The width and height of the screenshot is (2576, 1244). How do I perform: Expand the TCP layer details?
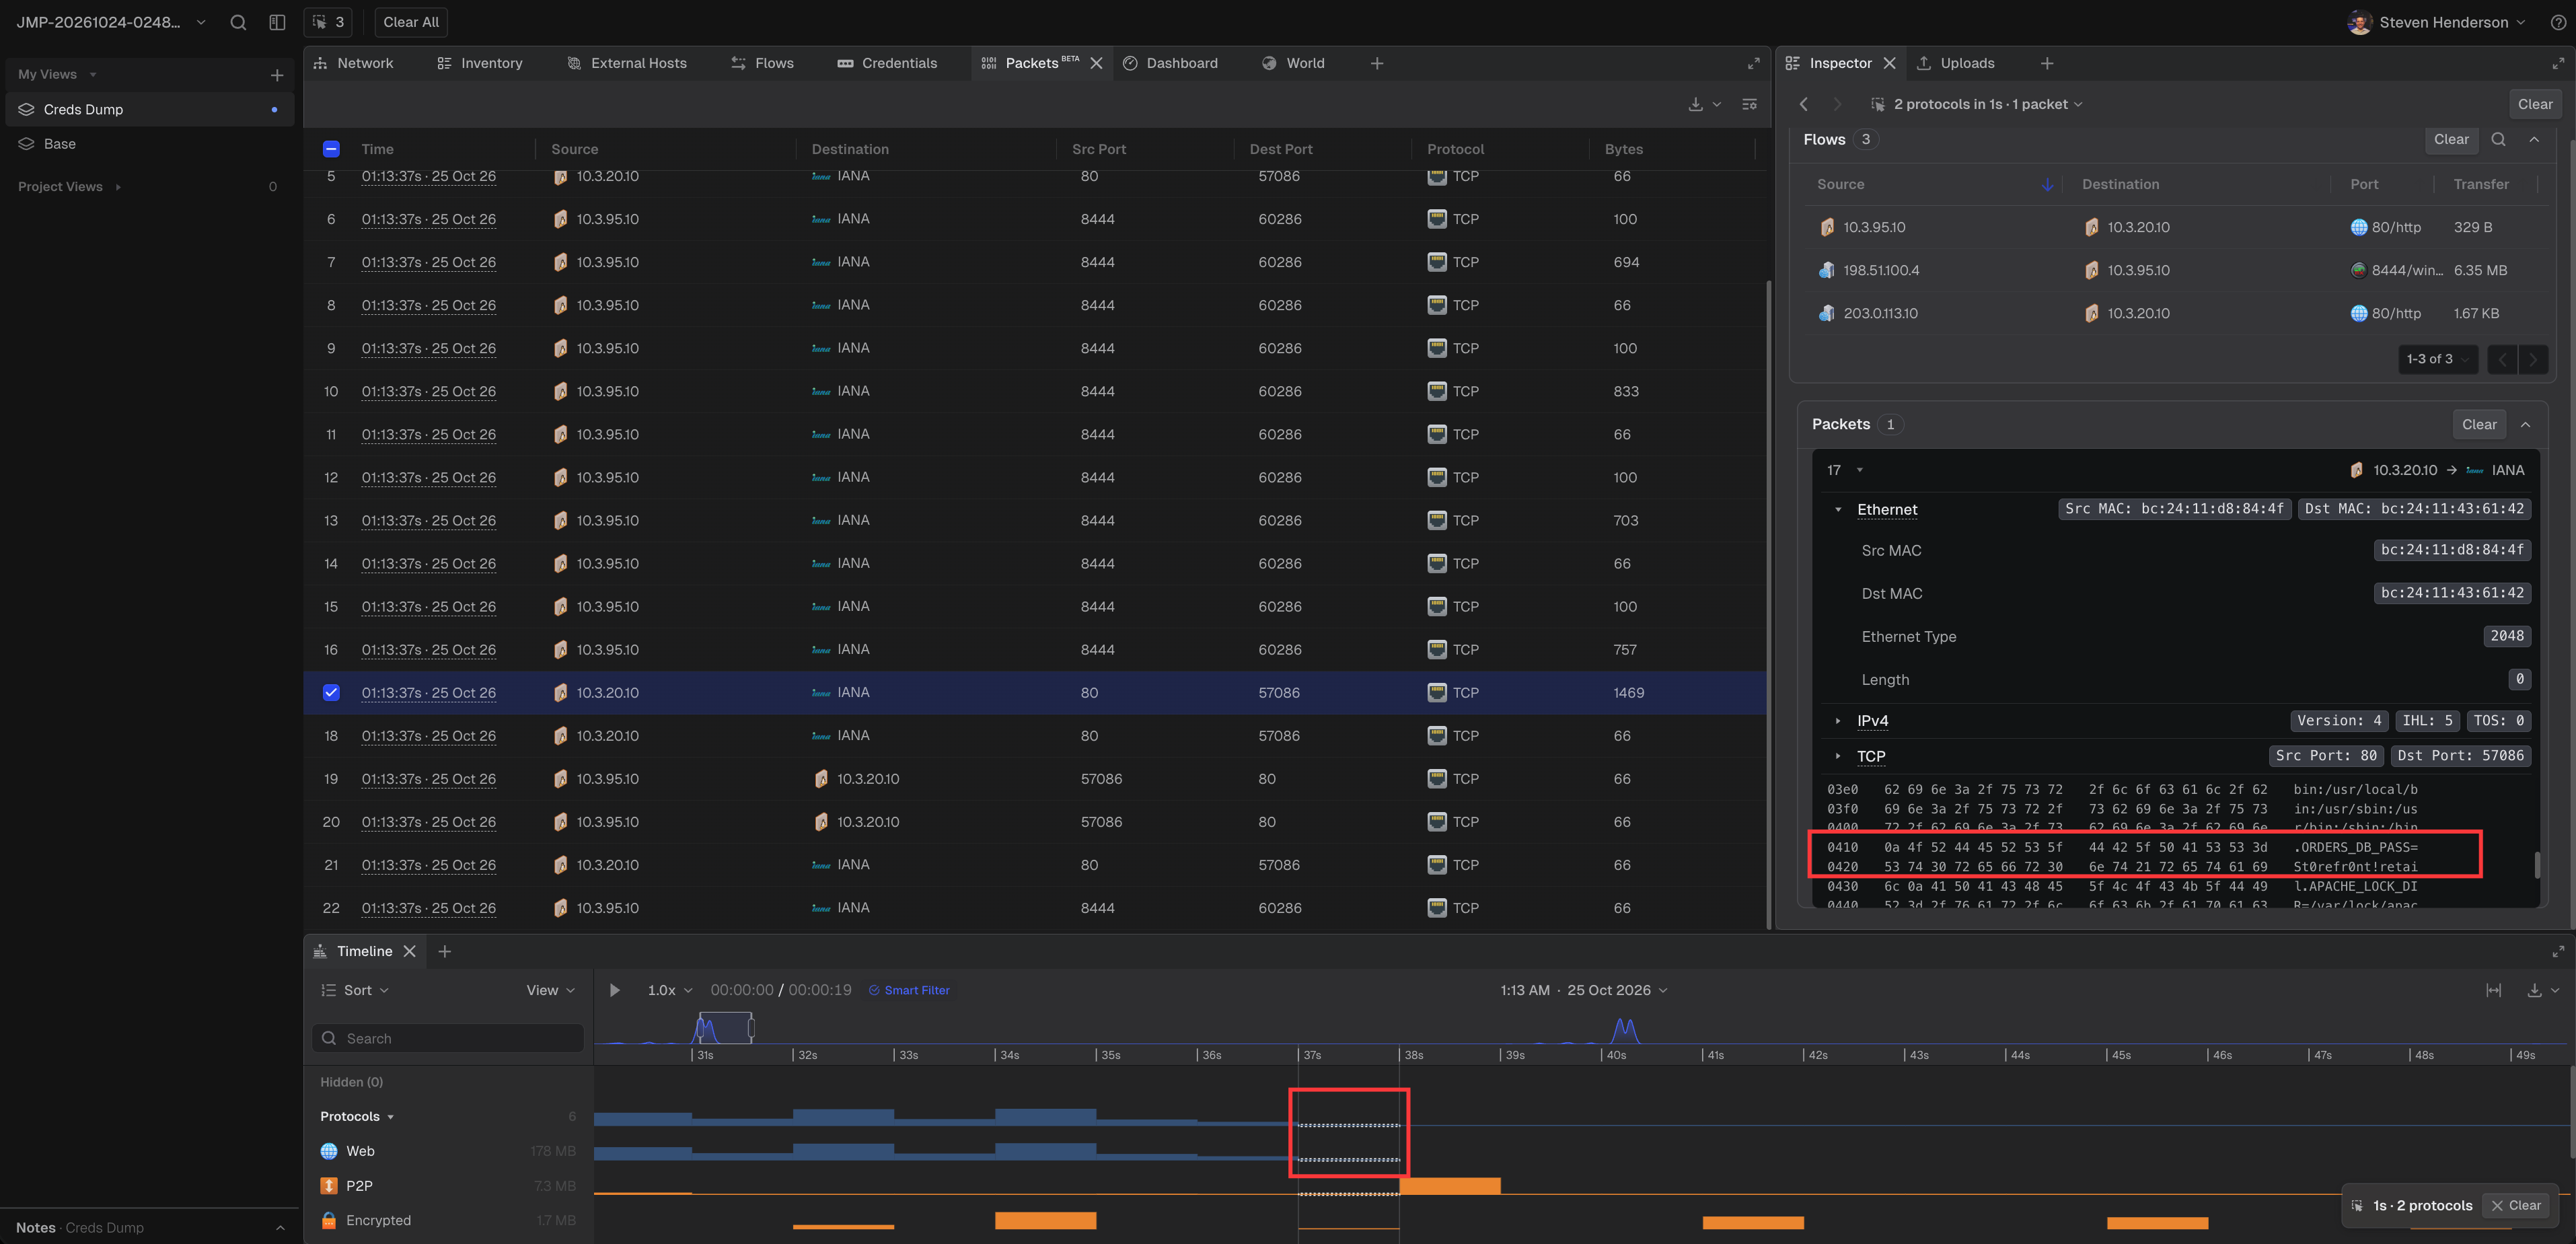point(1837,756)
